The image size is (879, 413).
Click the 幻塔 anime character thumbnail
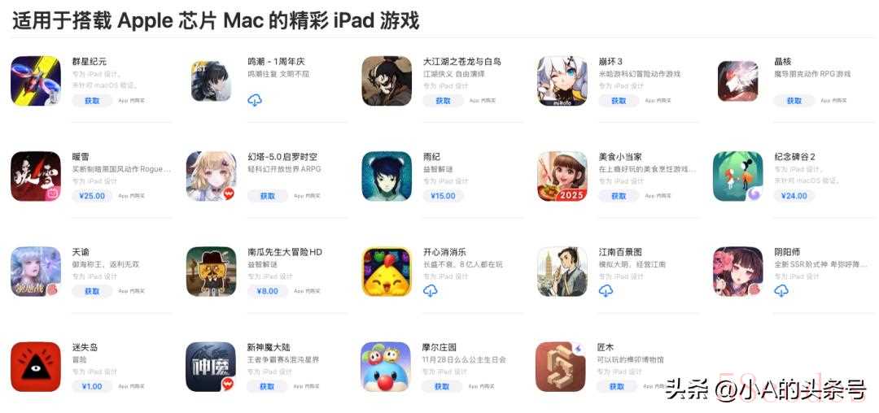[212, 176]
